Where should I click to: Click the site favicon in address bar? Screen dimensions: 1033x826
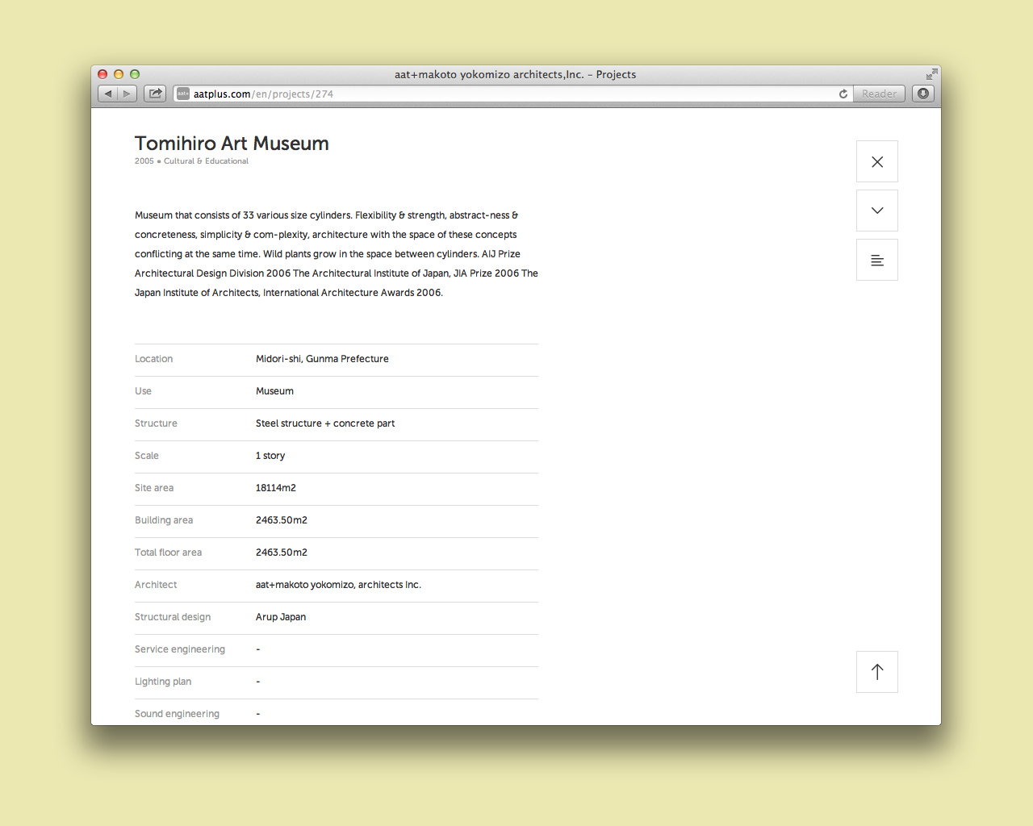[x=183, y=94]
